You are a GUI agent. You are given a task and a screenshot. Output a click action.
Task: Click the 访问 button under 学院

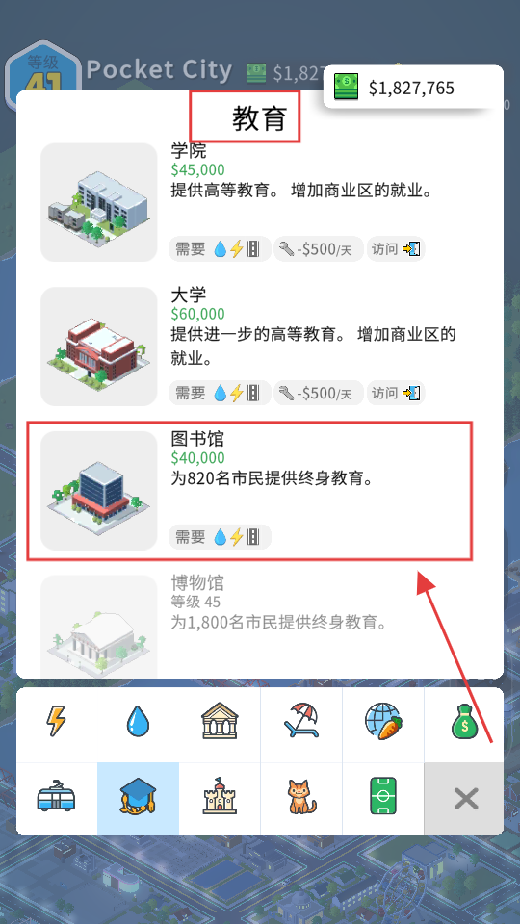tap(396, 249)
